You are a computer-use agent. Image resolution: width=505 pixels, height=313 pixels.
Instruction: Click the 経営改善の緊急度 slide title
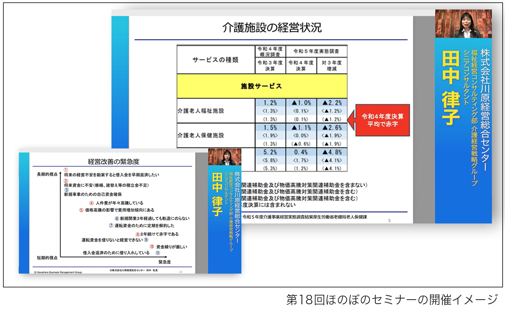pos(113,162)
